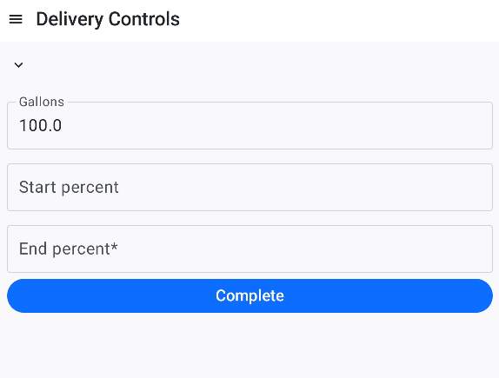The height and width of the screenshot is (378, 499).
Task: Click the Gallons floating label
Action: (x=42, y=102)
